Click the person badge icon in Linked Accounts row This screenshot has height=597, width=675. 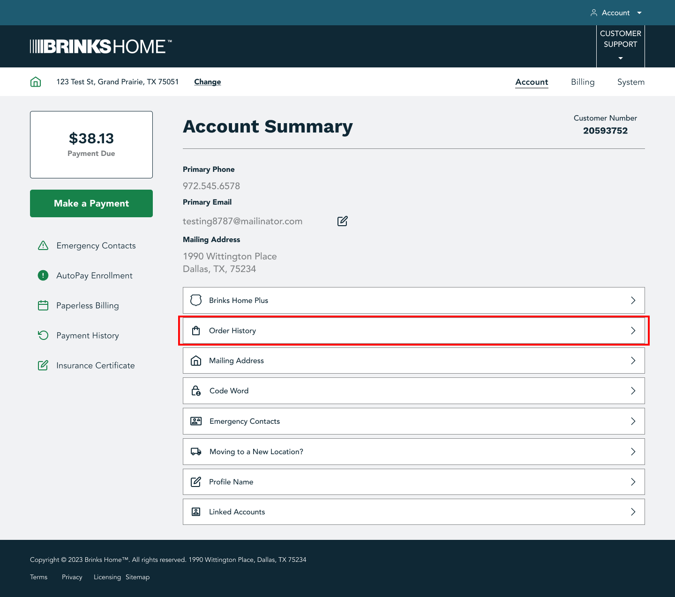click(x=196, y=512)
